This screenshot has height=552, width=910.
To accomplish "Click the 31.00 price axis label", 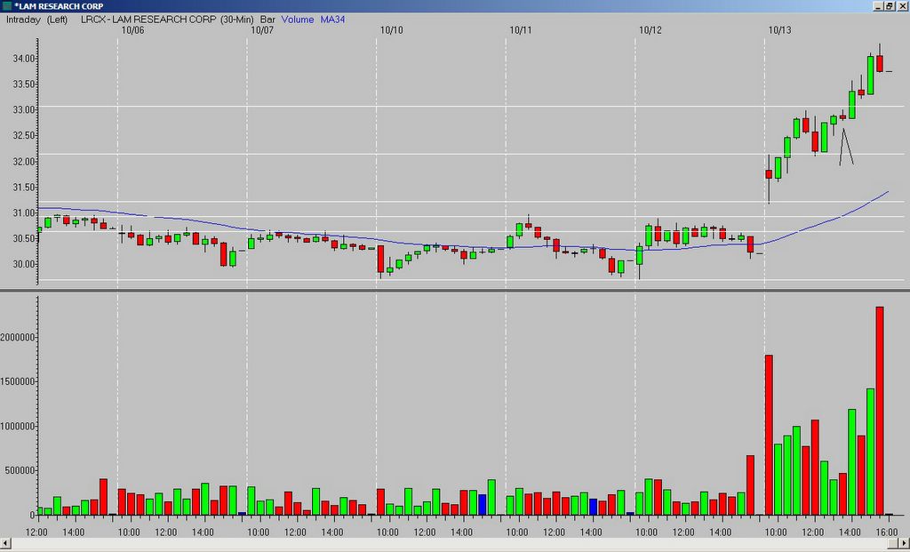I will (x=23, y=213).
